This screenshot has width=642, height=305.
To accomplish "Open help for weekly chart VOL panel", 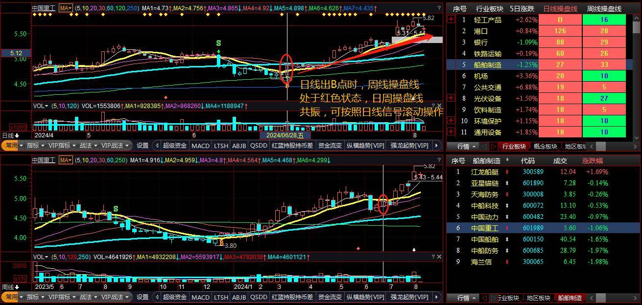I will click(433, 256).
